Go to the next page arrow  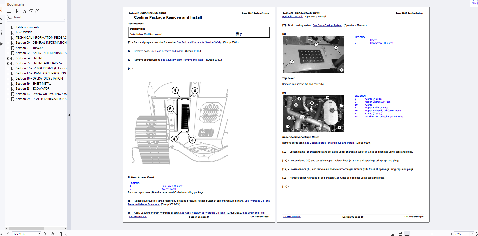point(45,234)
